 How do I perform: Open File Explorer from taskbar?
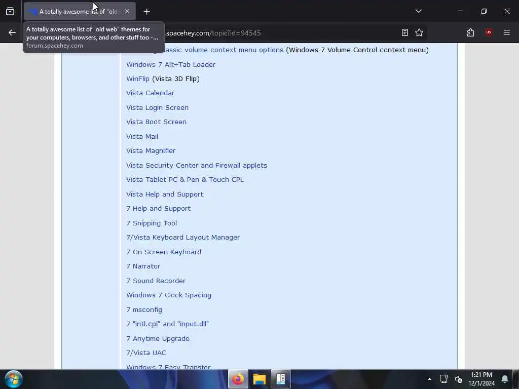coord(259,379)
